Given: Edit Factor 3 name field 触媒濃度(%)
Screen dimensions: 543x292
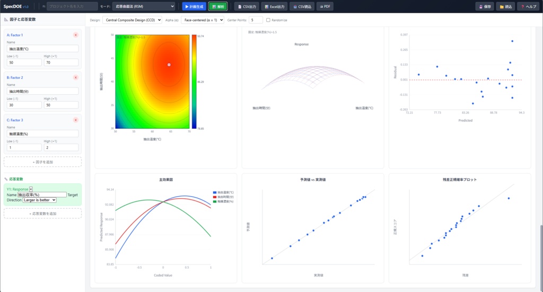Looking at the screenshot, I should coord(42,134).
